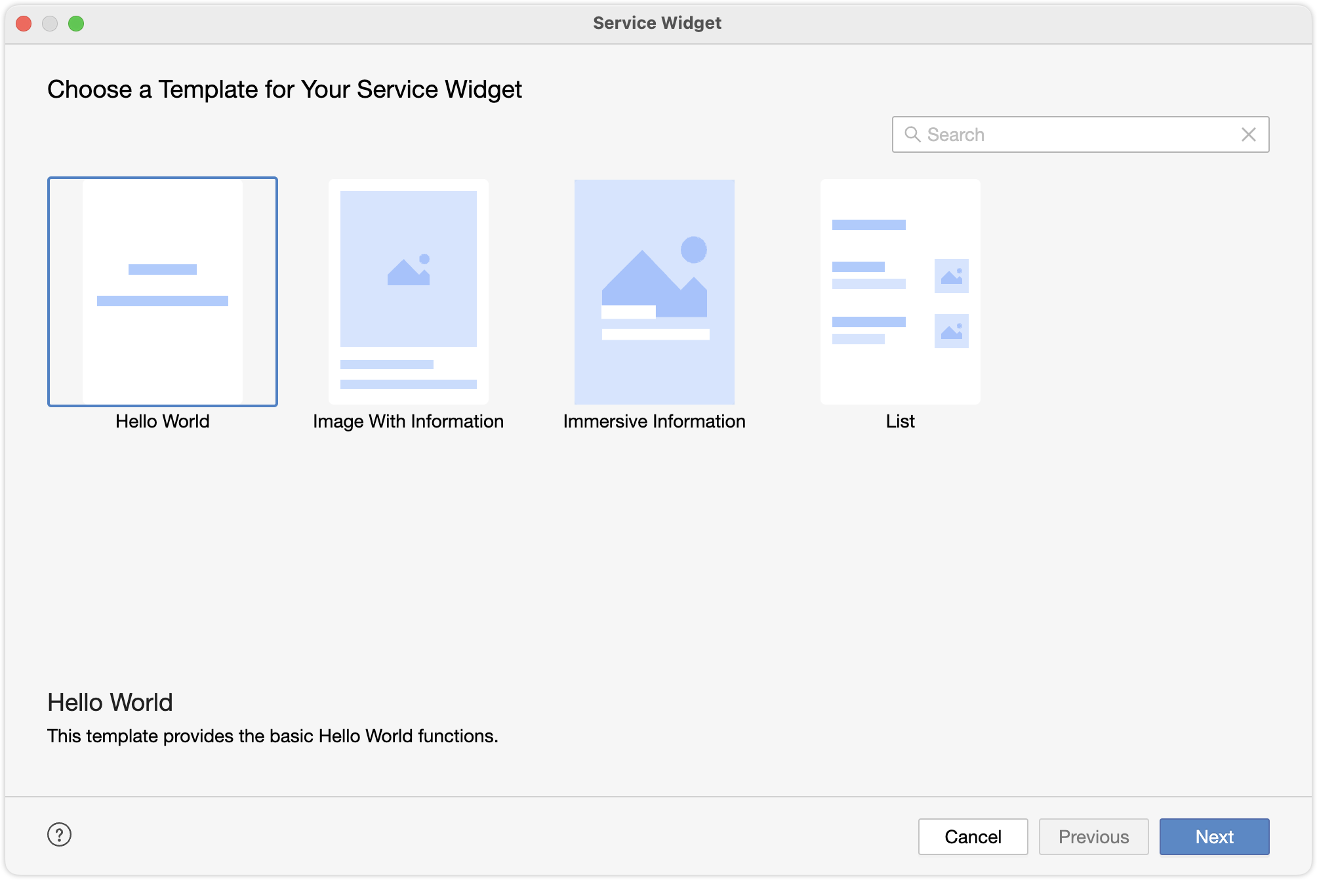
Task: Open help via the question mark icon
Action: (59, 835)
